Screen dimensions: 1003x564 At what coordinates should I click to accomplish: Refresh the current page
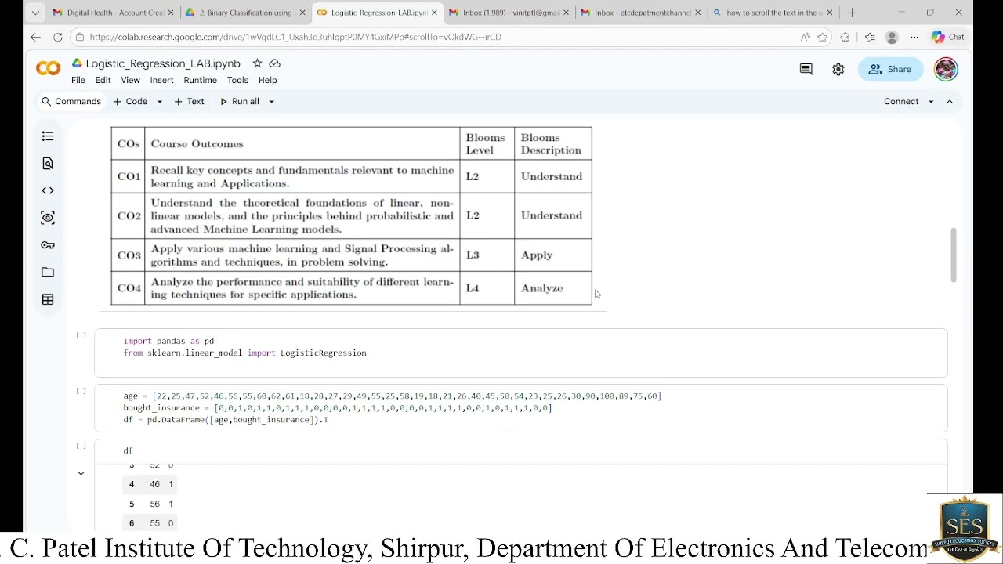57,37
